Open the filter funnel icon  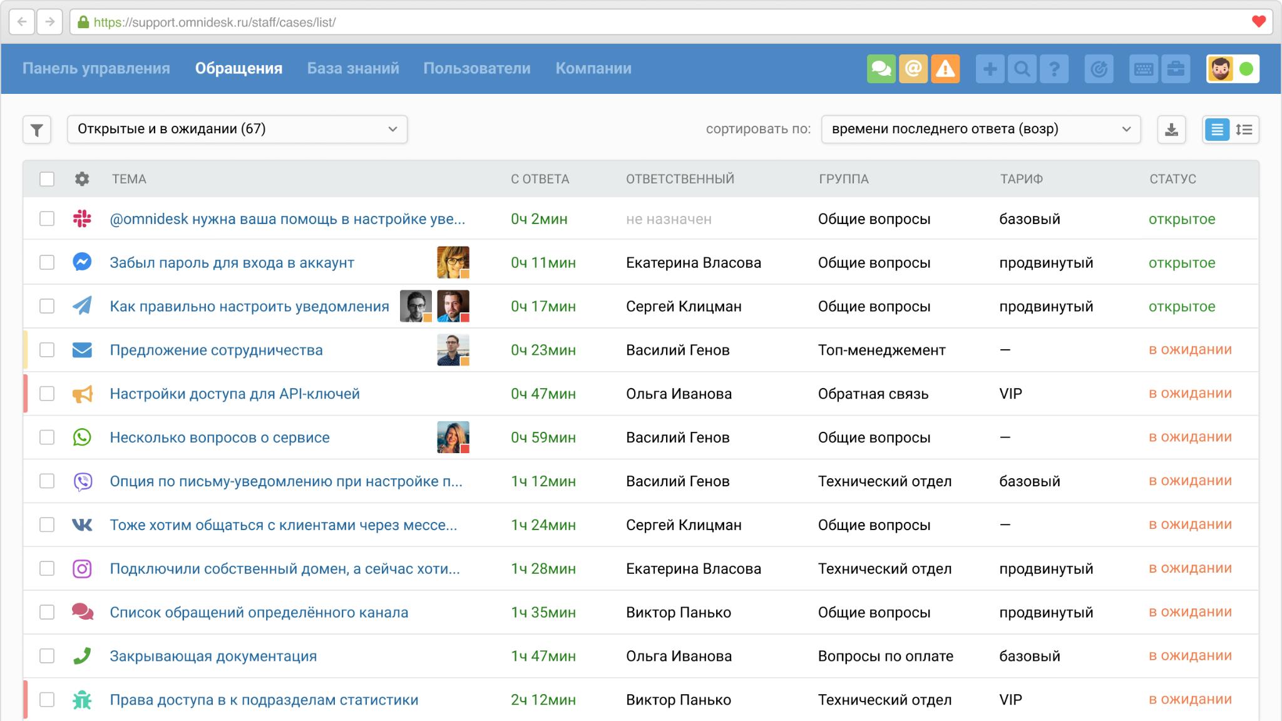[36, 130]
